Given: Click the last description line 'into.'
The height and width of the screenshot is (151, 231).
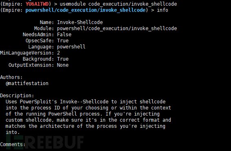Looking at the screenshot, I should [x=13, y=132].
